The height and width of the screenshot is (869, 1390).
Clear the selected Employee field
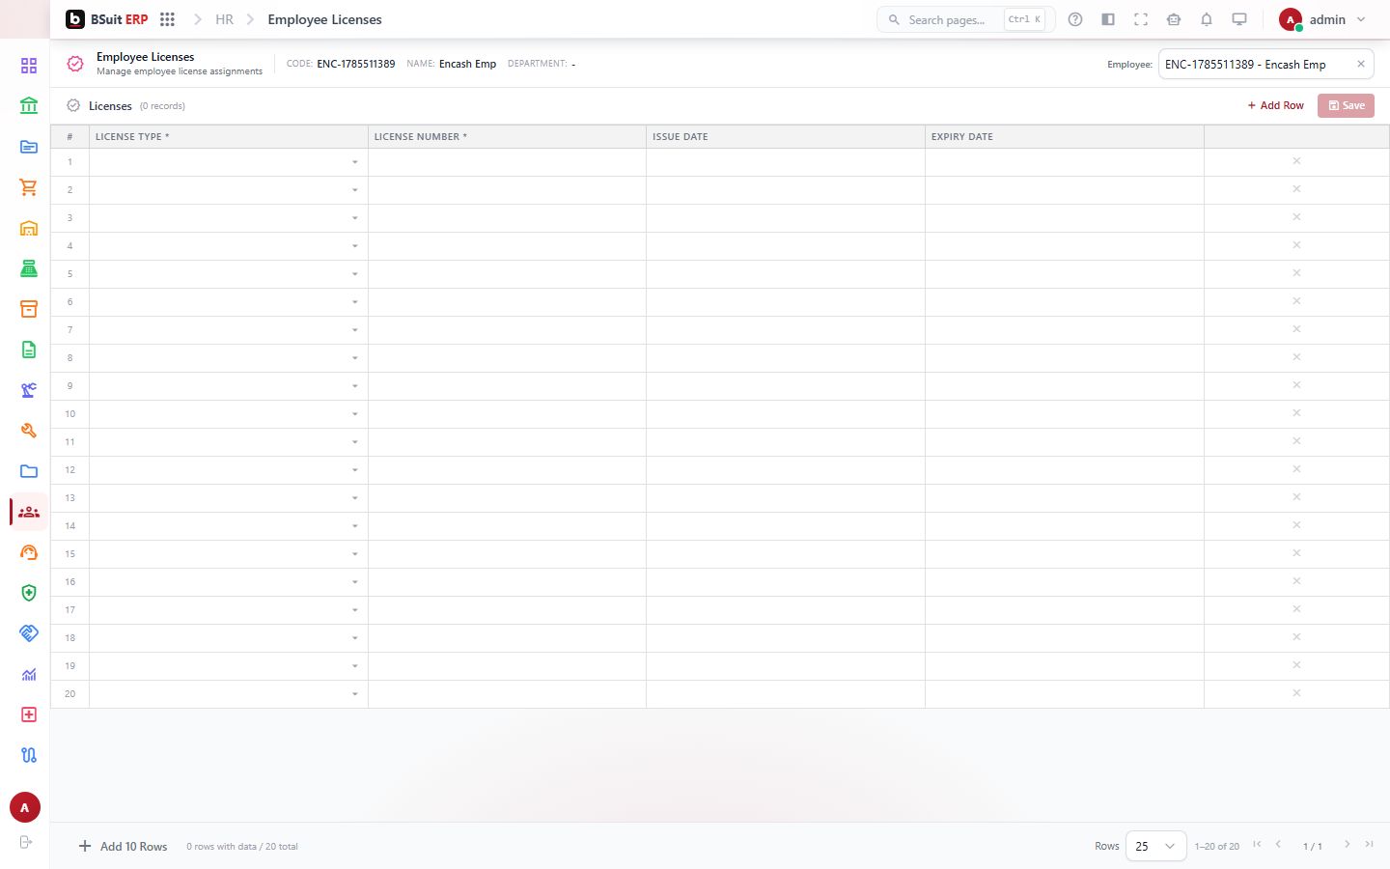[x=1361, y=64]
